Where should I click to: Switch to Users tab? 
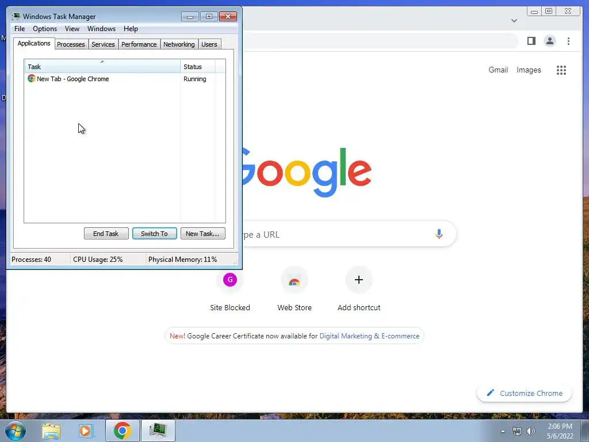point(209,44)
